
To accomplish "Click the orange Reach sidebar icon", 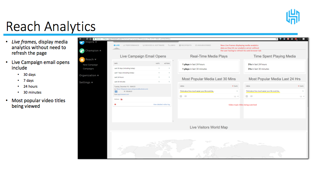I will [x=82, y=60].
